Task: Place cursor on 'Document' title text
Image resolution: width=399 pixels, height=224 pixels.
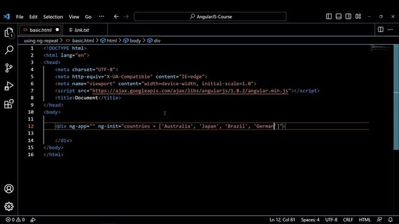Action: pos(87,98)
